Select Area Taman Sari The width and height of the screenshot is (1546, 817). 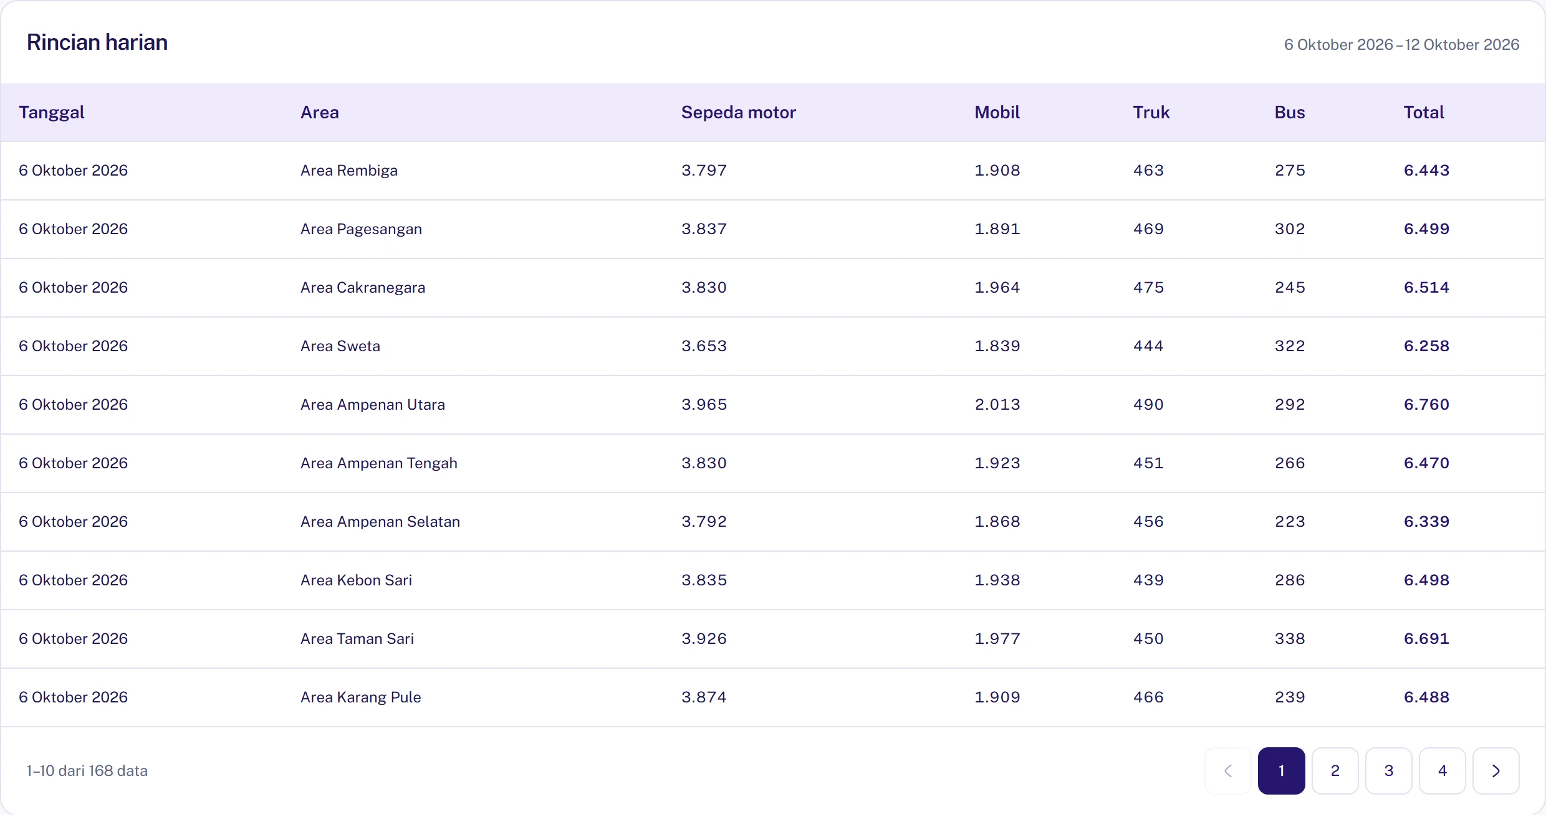[357, 639]
